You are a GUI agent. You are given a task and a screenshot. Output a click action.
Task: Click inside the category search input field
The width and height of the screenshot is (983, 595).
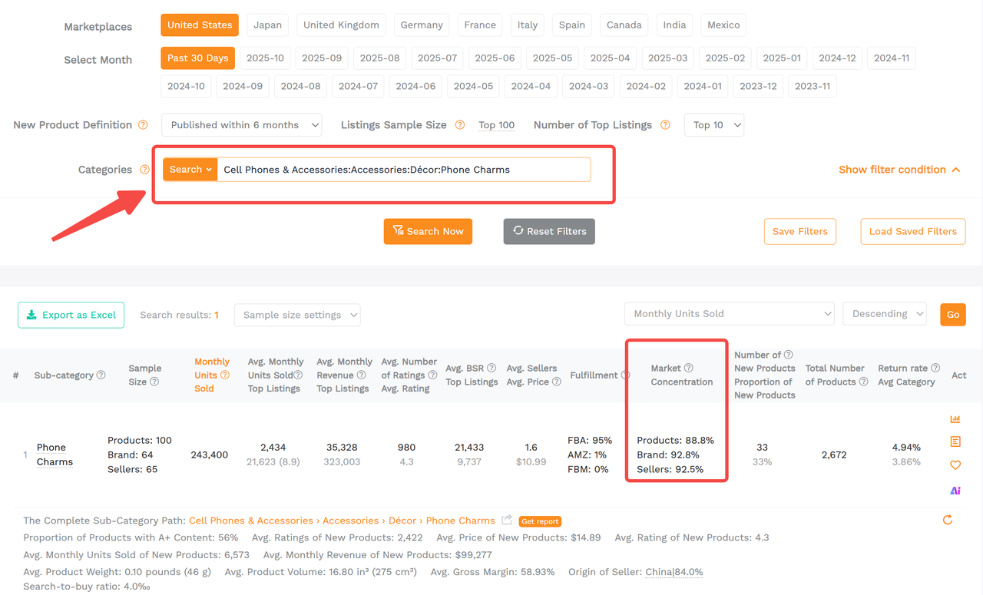[x=403, y=169]
